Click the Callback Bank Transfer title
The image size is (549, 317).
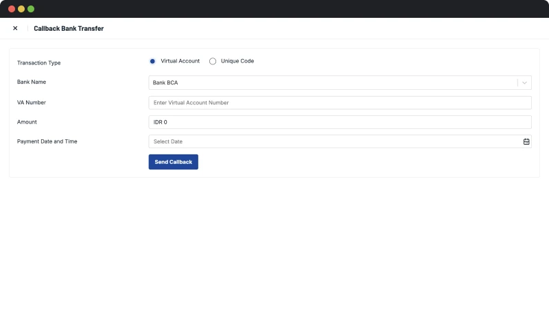coord(69,29)
